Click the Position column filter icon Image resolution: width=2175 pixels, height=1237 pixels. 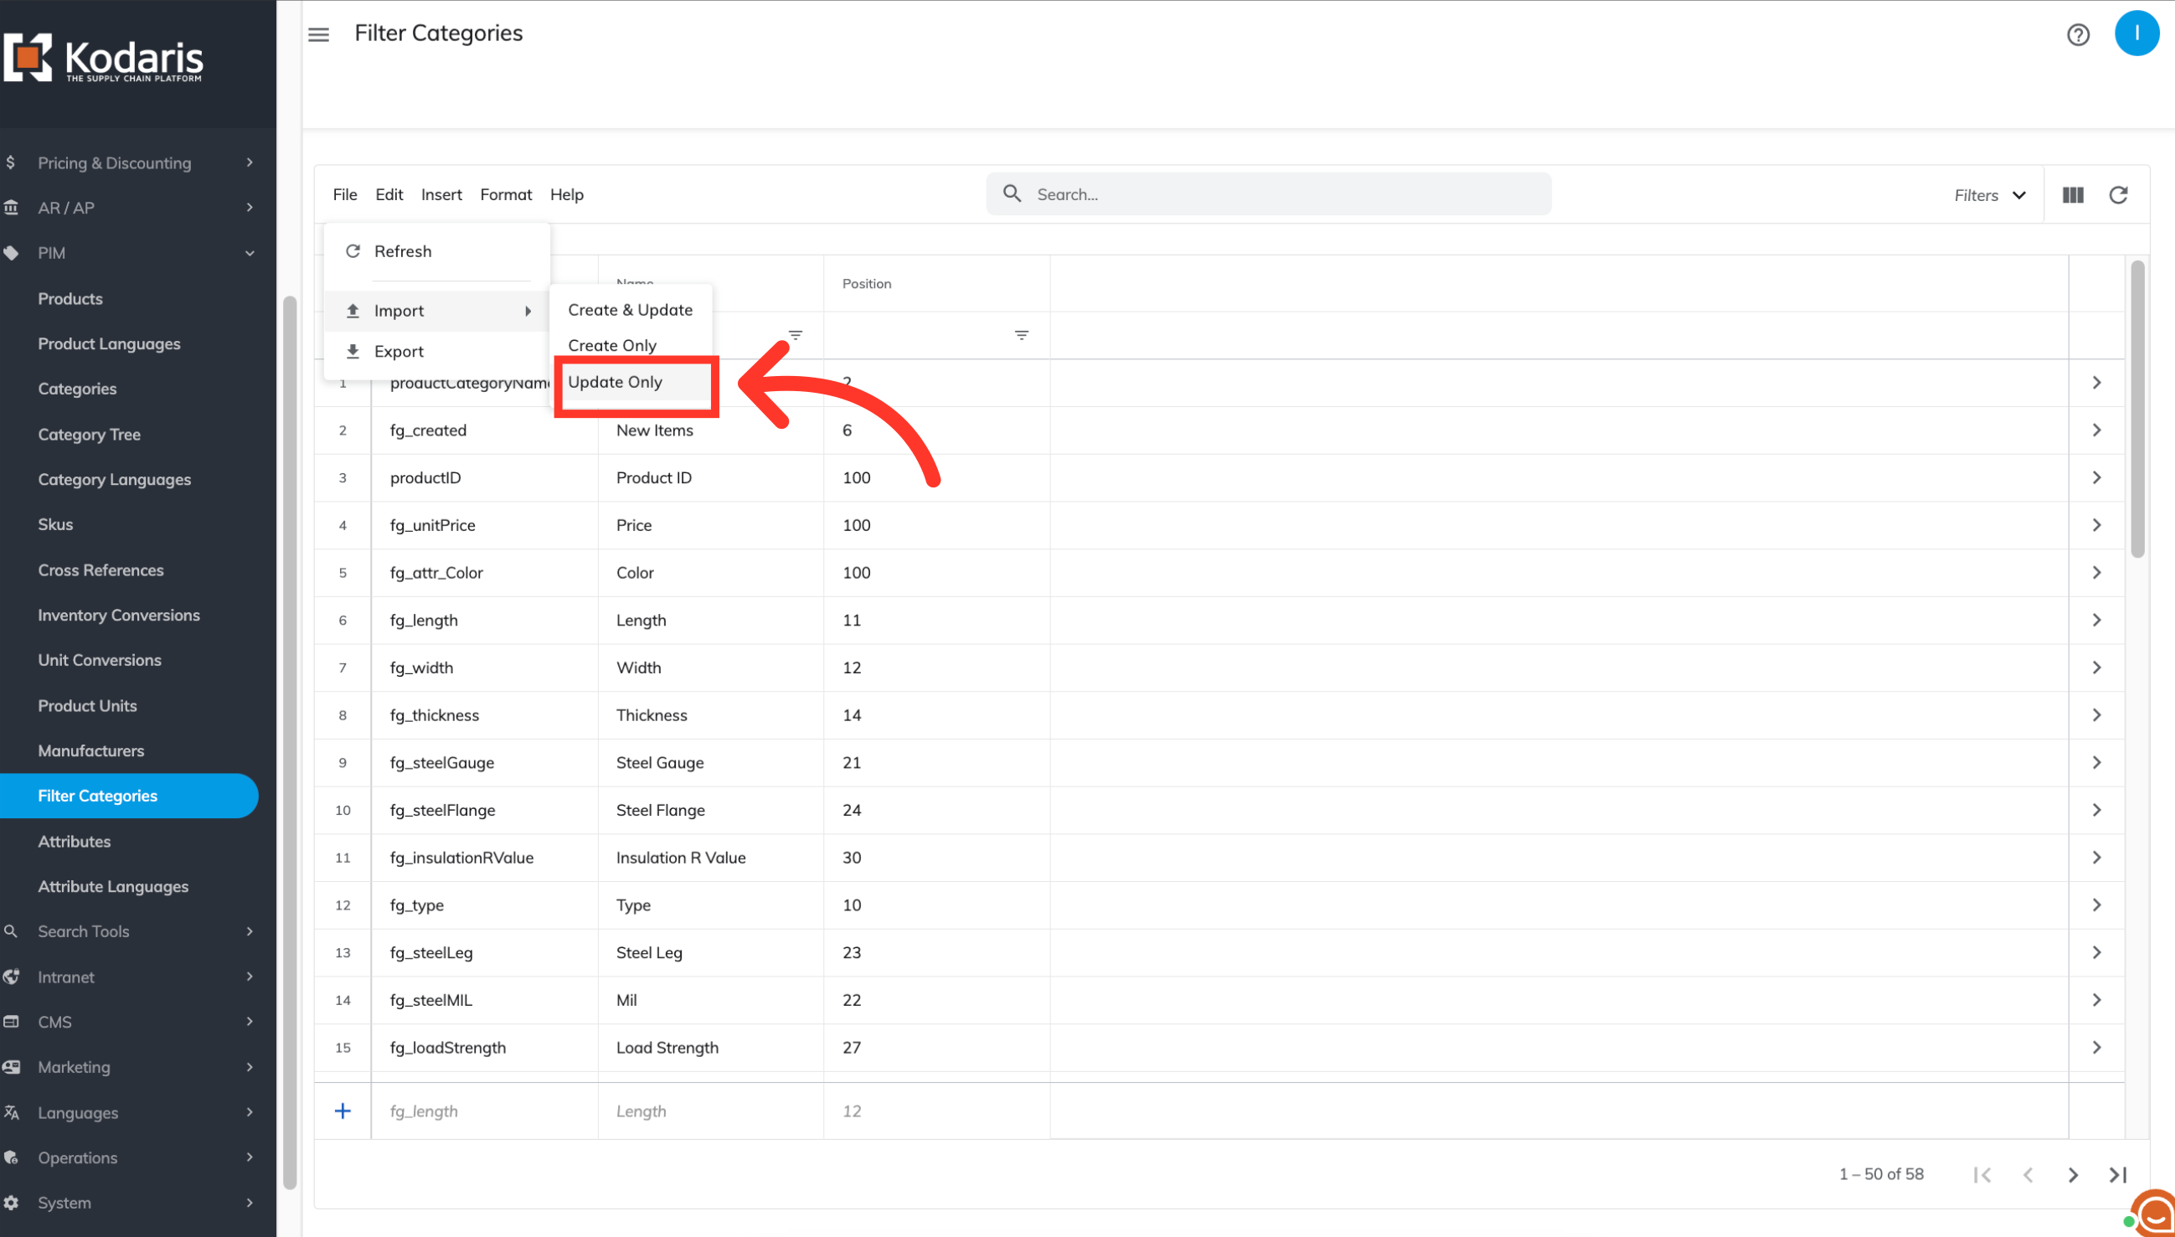1021,335
